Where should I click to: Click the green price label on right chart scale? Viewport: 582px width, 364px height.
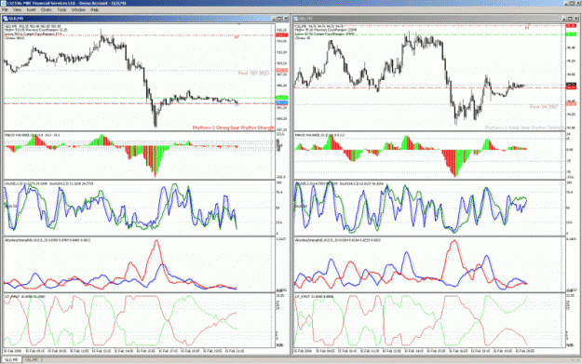coord(571,34)
